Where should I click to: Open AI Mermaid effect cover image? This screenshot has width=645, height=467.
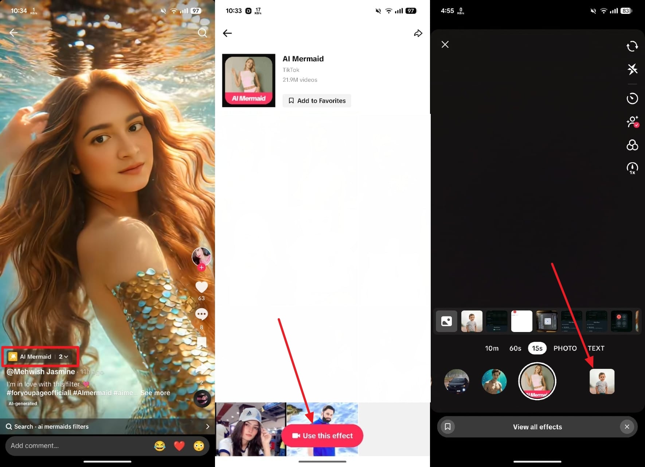coord(249,81)
